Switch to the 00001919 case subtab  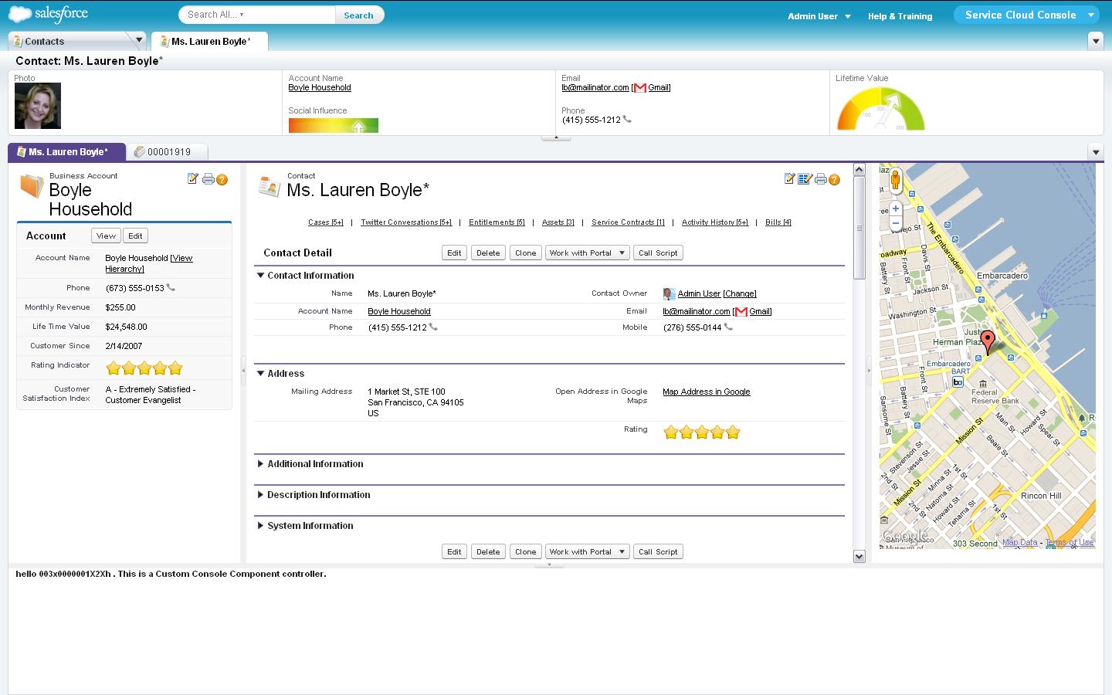click(168, 152)
